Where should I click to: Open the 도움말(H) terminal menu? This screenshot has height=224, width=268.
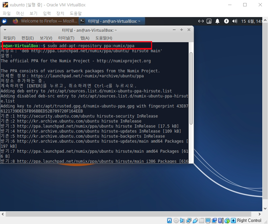(x=104, y=38)
